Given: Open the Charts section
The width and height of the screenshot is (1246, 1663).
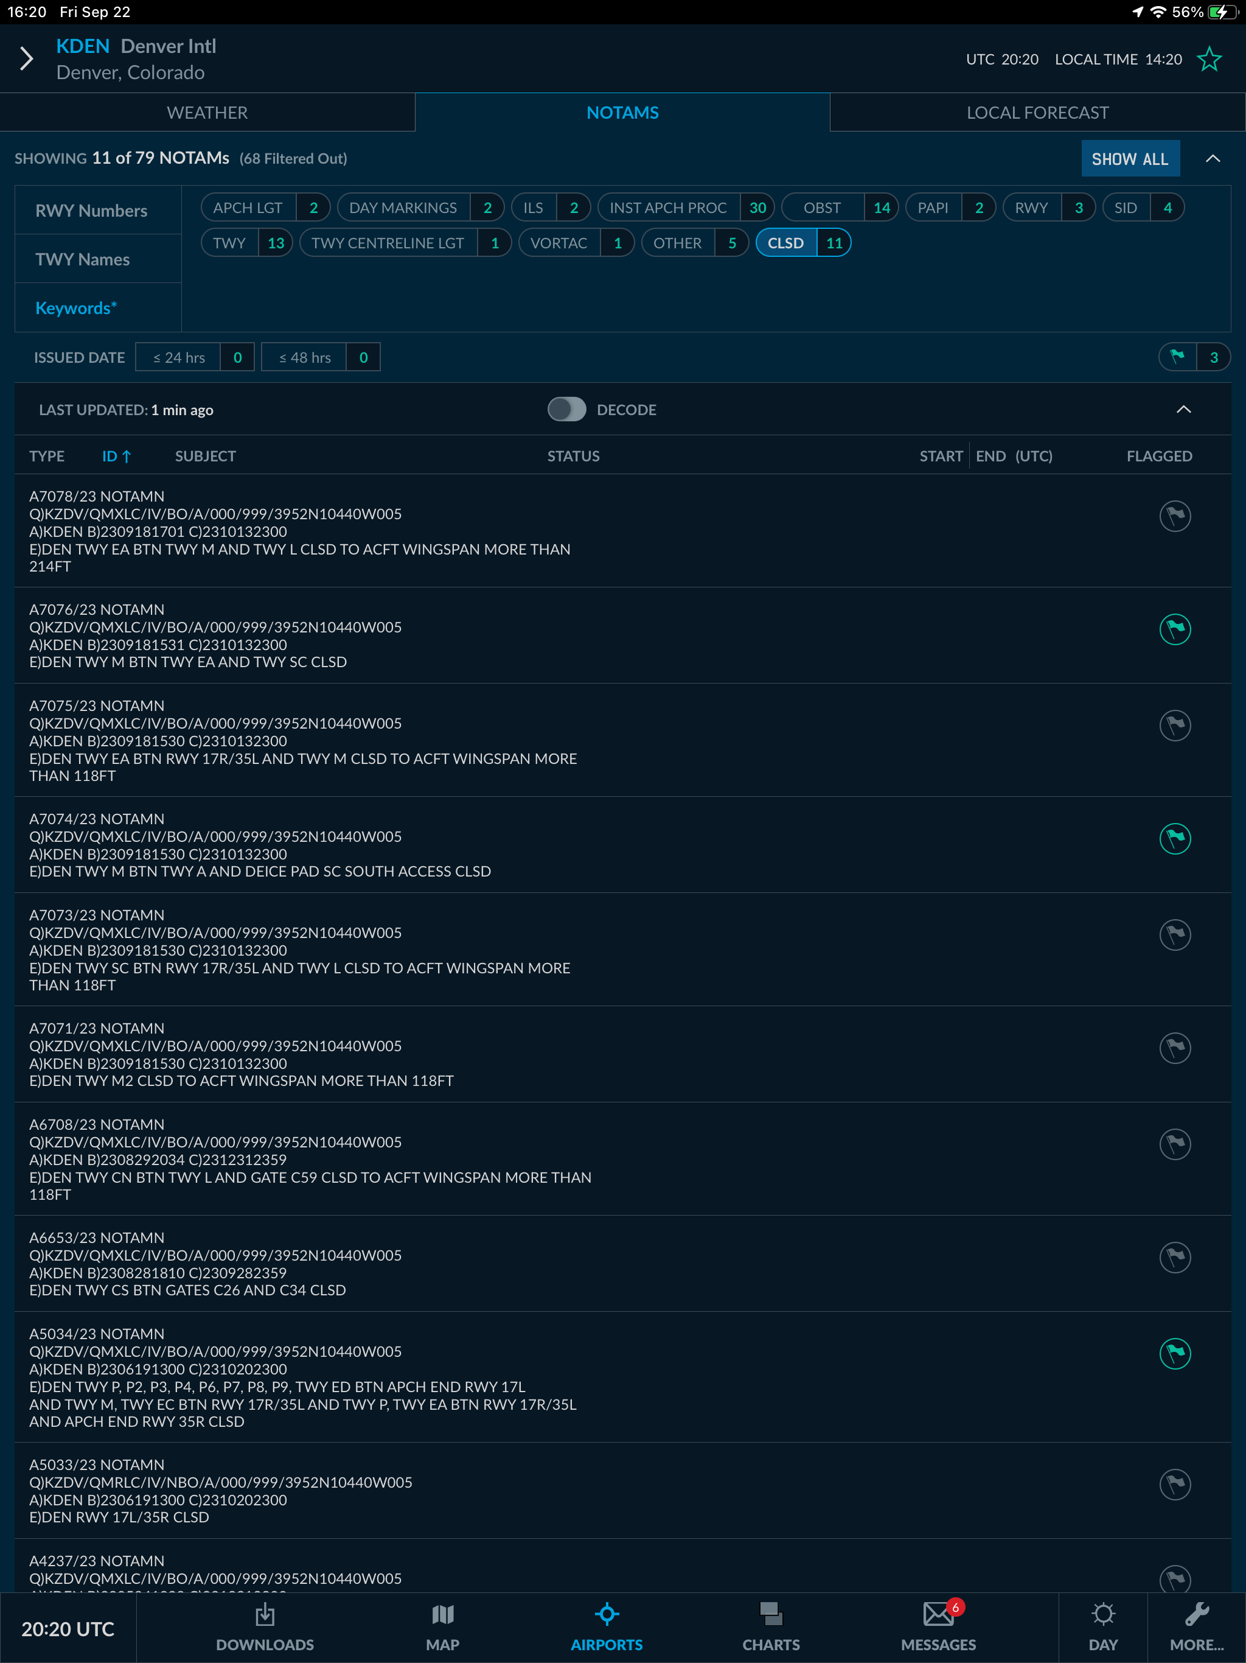Looking at the screenshot, I should [x=771, y=1625].
